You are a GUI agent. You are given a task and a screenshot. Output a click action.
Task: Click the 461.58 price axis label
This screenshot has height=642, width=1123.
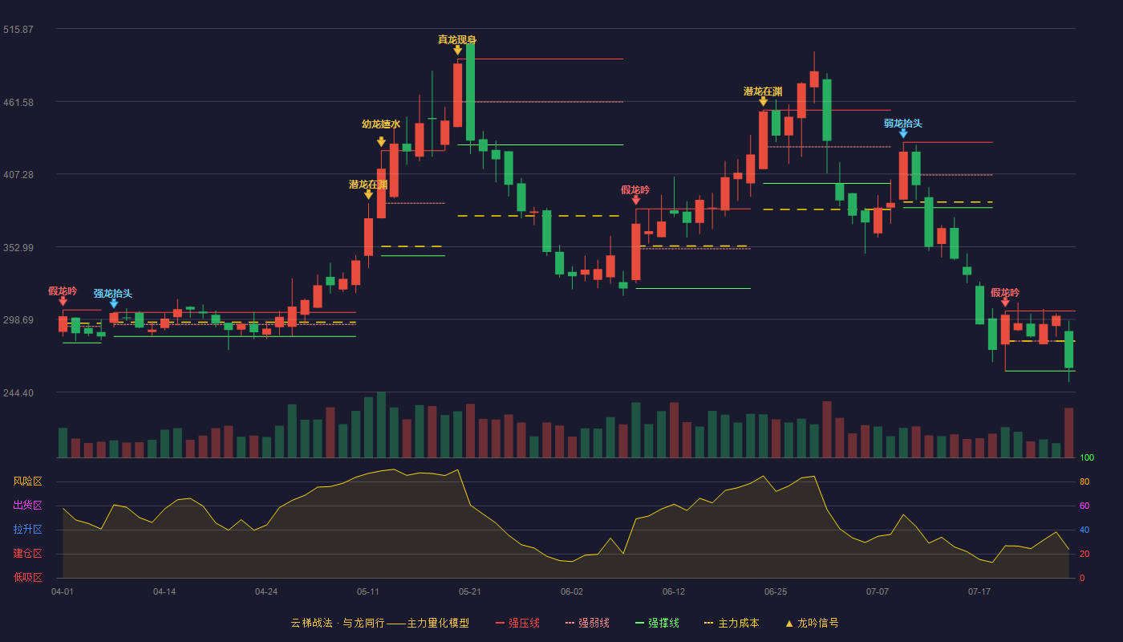[x=18, y=102]
